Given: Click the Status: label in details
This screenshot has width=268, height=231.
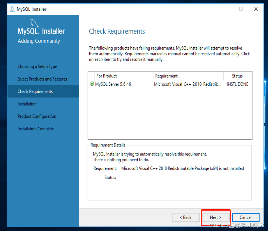Looking at the screenshot, I should pyautogui.click(x=110, y=178).
